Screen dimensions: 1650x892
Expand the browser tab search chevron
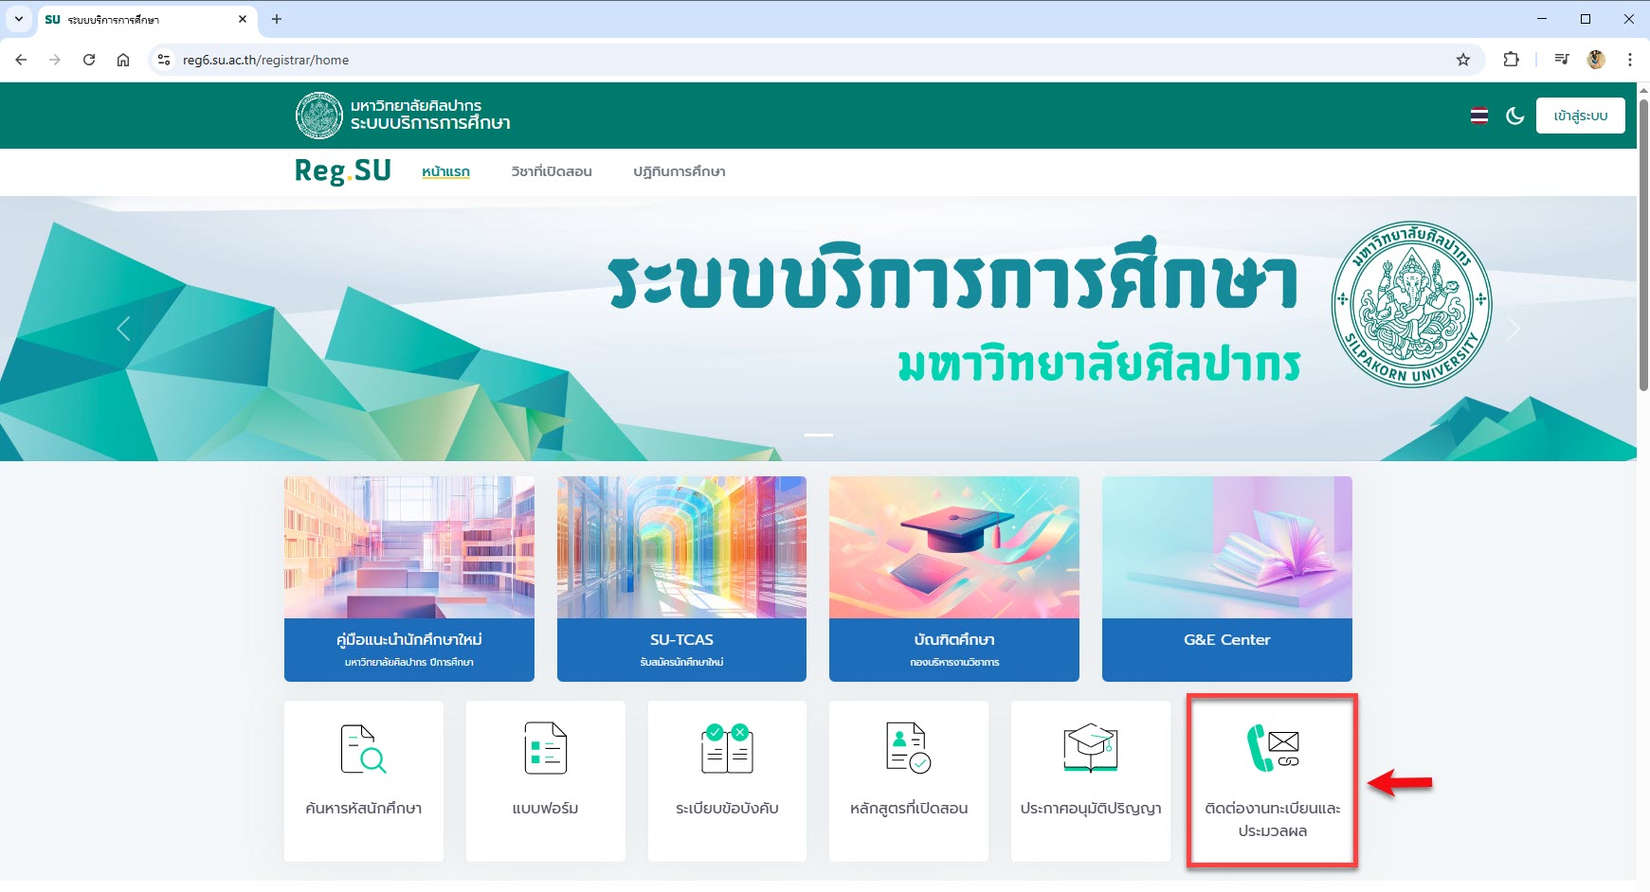point(18,19)
